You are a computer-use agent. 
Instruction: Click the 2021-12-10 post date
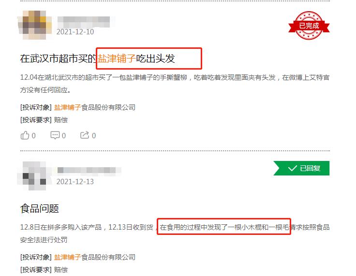click(x=75, y=32)
